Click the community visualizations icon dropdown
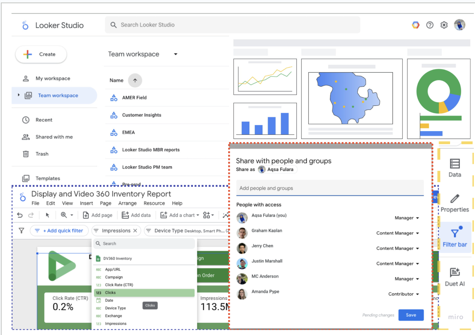Image resolution: width=475 pixels, height=335 pixels. 208,215
